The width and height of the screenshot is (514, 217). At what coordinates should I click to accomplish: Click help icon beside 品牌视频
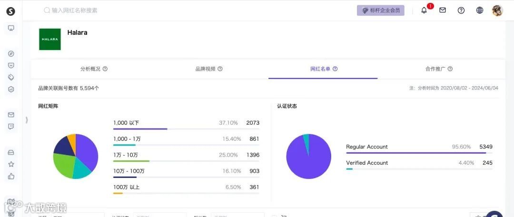(220, 69)
